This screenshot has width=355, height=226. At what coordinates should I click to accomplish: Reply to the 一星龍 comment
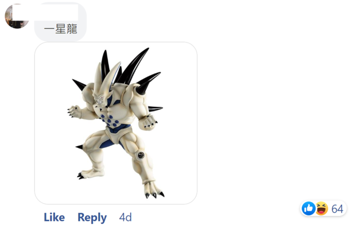point(92,217)
